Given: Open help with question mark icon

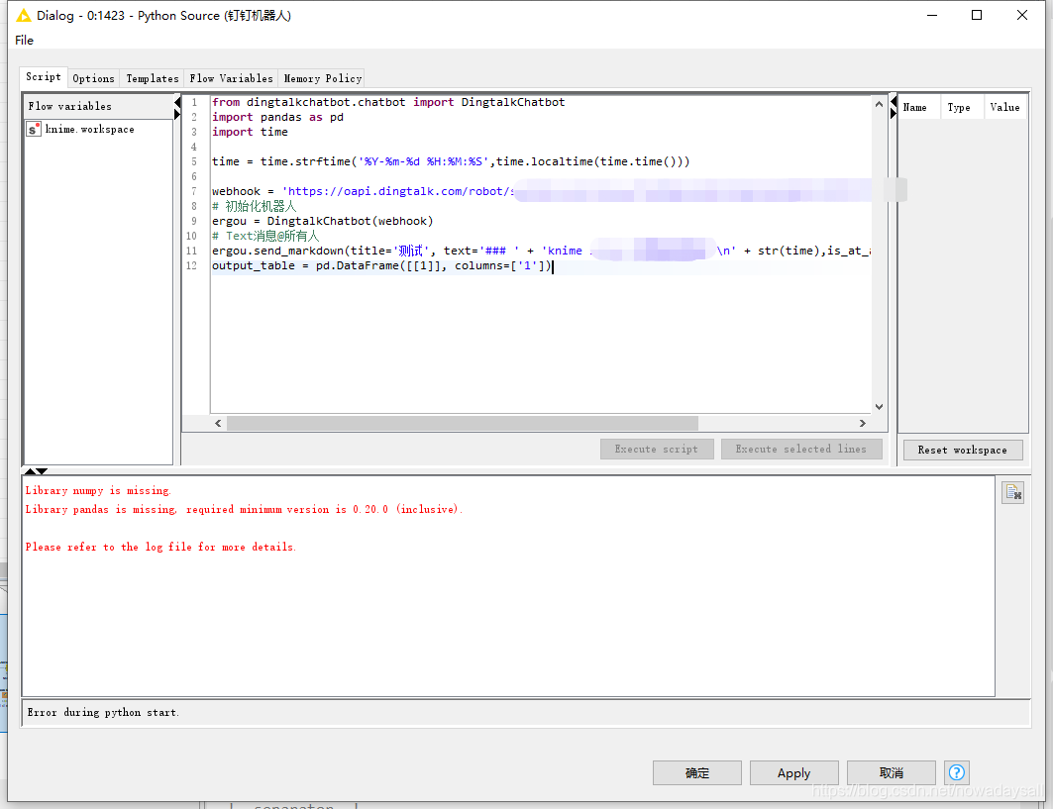Looking at the screenshot, I should pos(957,772).
